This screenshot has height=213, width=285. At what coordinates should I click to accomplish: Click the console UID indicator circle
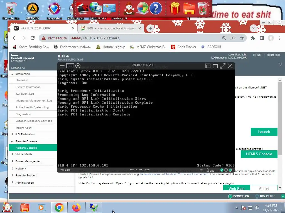pos(226,170)
